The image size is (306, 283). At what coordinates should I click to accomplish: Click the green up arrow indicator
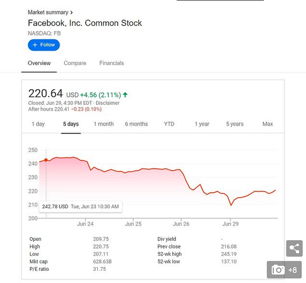pos(125,95)
